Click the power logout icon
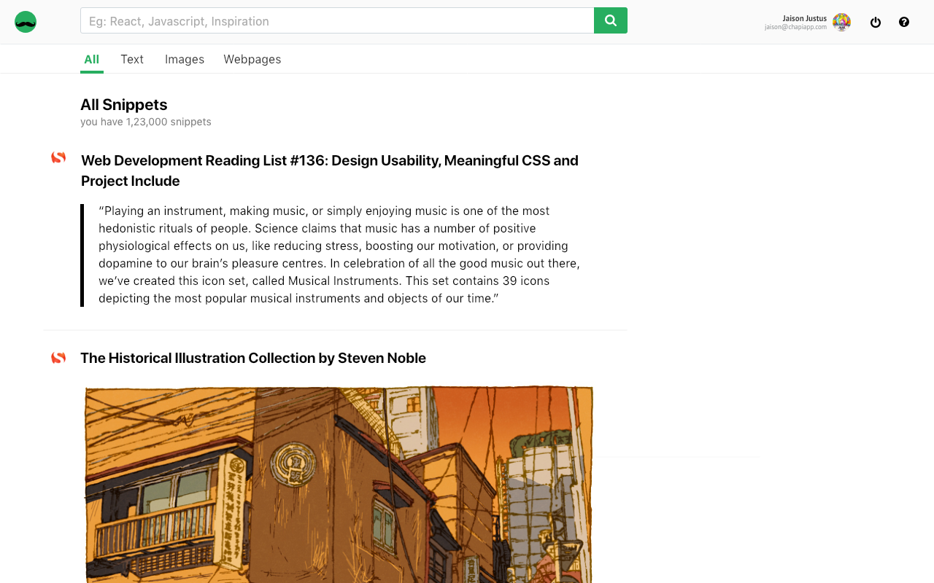Image resolution: width=934 pixels, height=583 pixels. click(876, 22)
